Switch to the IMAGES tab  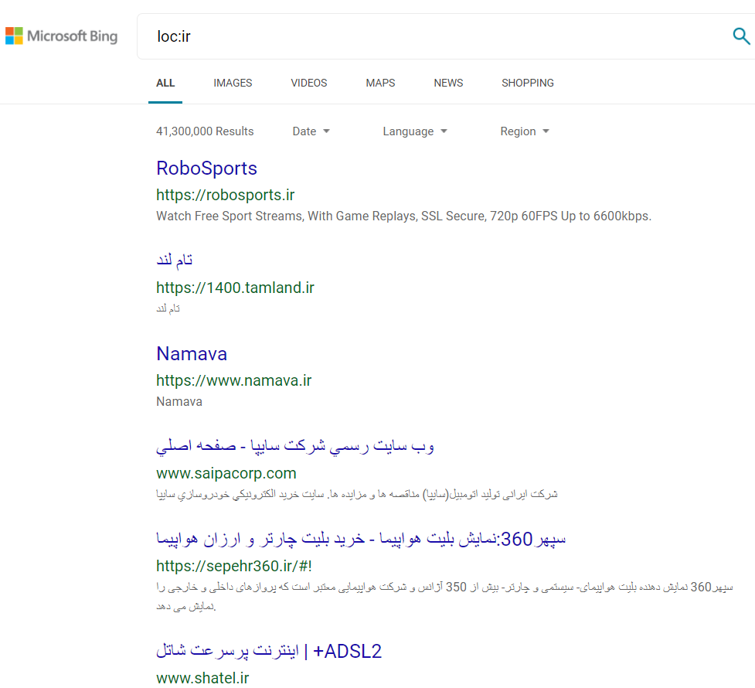tap(233, 83)
